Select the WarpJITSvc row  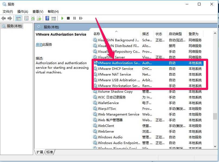tap(148, 109)
